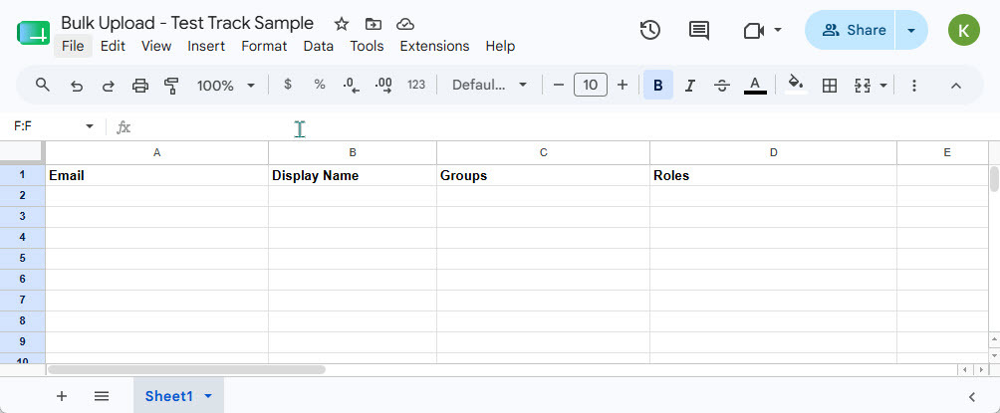Click the Move to folder icon

click(374, 24)
